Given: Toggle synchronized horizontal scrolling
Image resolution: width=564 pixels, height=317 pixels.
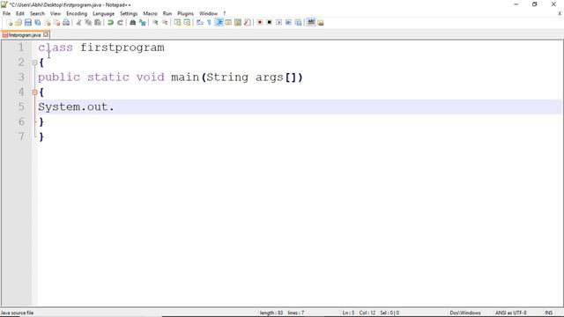Looking at the screenshot, I should coord(187,23).
